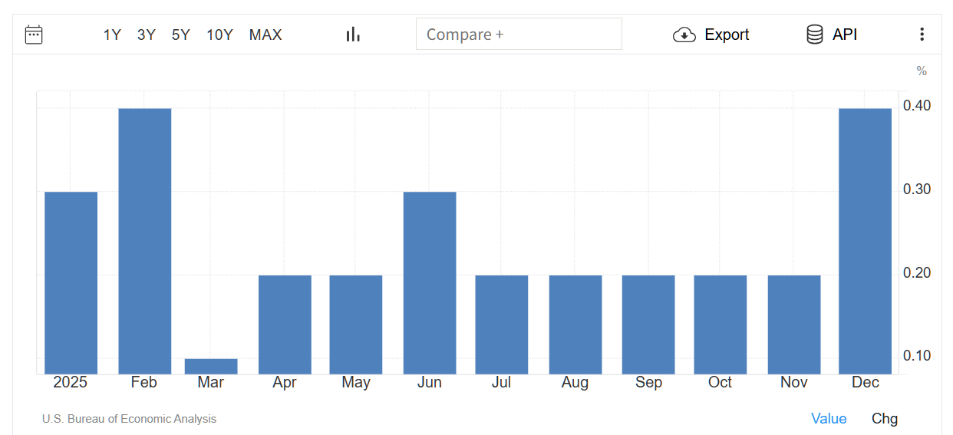The width and height of the screenshot is (953, 435).
Task: Toggle the Value display mode
Action: tap(829, 418)
